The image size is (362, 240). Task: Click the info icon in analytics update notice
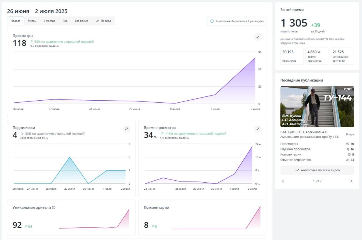(212, 21)
